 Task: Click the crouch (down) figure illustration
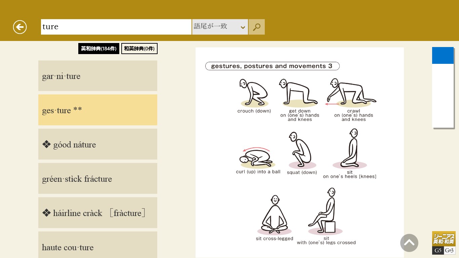tap(254, 92)
